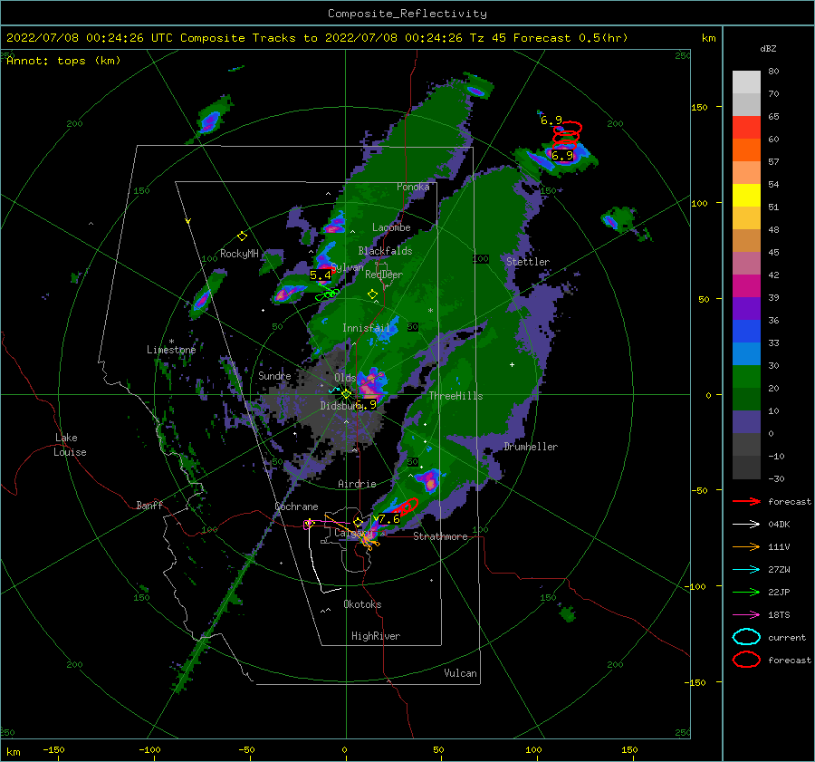The image size is (815, 762).
Task: Click the Banff label
Action: tap(149, 505)
